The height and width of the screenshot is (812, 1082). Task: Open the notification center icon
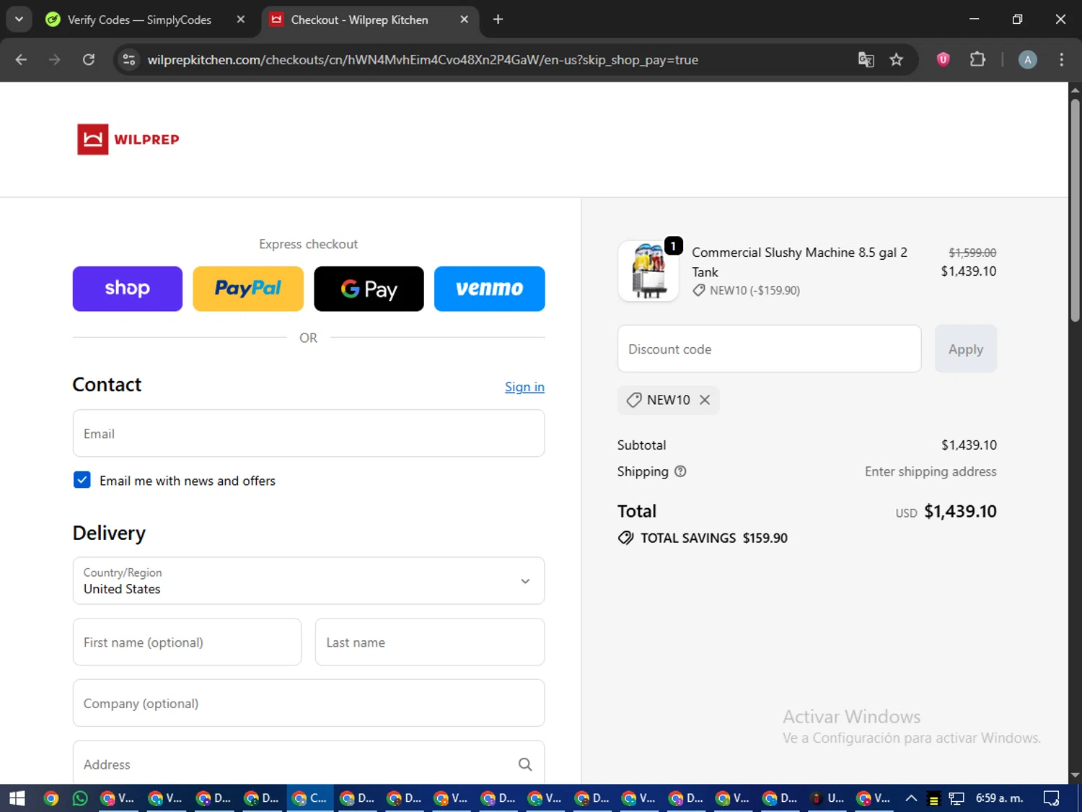pyautogui.click(x=1052, y=798)
